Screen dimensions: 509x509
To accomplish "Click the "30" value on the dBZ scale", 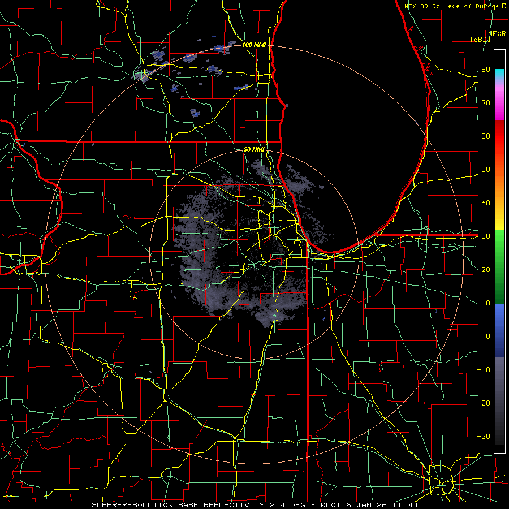I will [486, 236].
